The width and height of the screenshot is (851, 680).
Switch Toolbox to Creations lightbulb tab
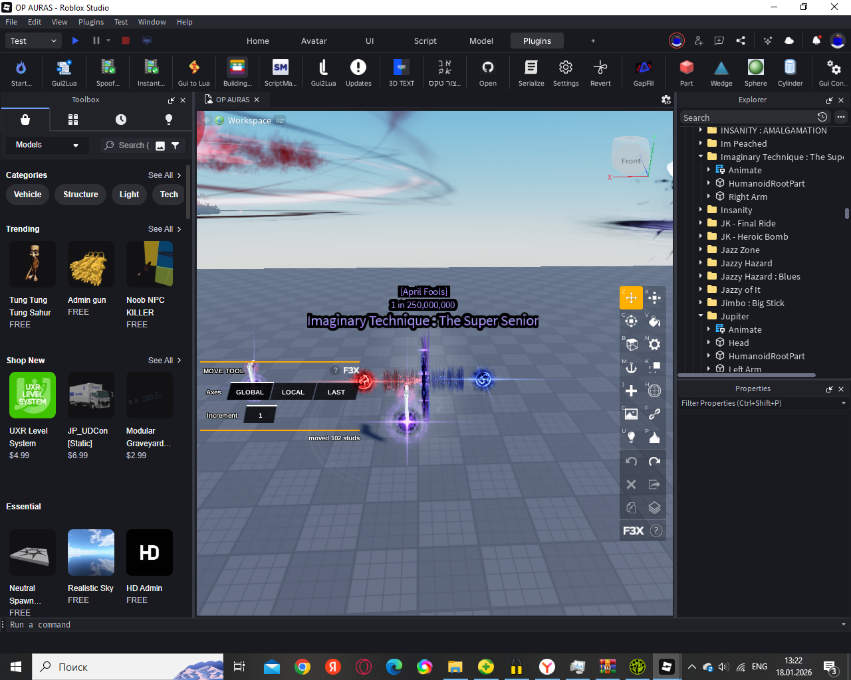point(169,120)
